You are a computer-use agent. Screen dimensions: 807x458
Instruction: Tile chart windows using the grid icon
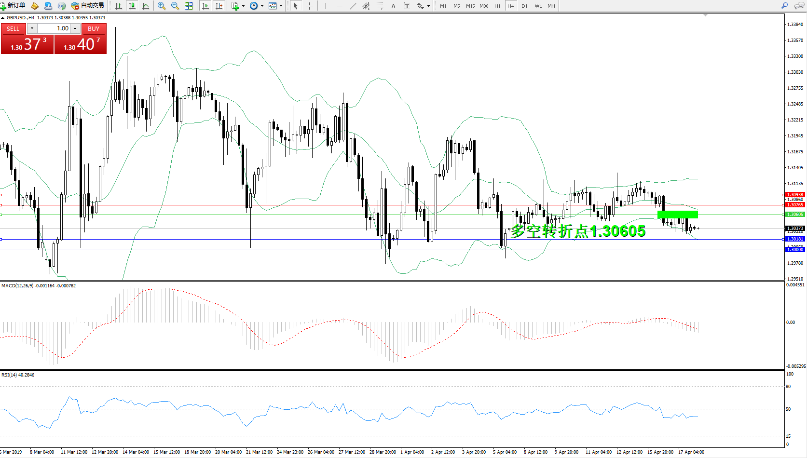tap(189, 6)
